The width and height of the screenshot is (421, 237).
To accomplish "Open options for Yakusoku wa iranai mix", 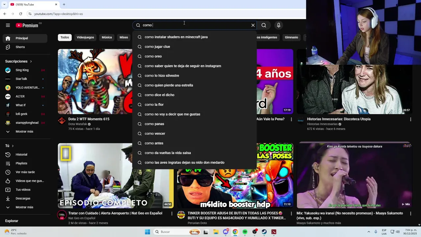I will click(410, 214).
